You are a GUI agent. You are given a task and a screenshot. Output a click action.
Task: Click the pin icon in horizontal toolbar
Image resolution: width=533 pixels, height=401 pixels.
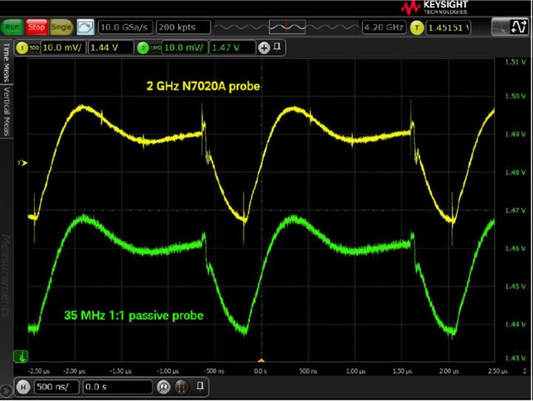[200, 385]
